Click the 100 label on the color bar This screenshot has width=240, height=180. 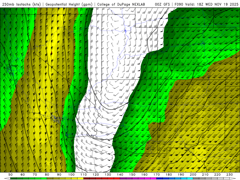[71, 175]
